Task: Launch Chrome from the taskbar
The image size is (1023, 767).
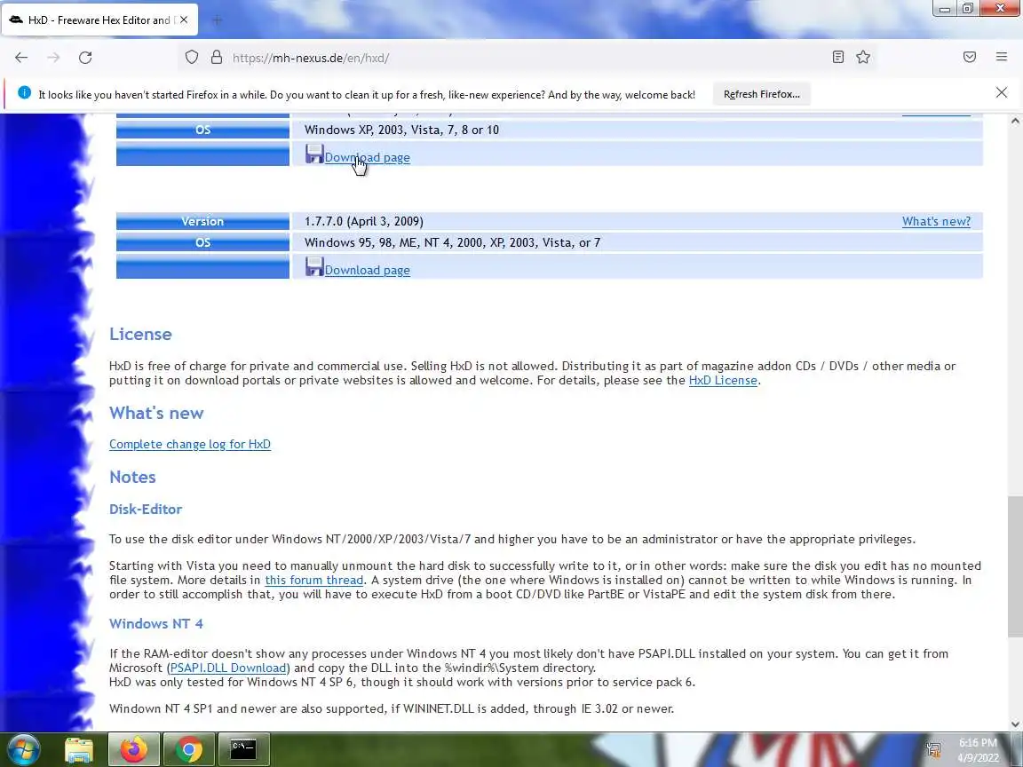Action: tap(188, 749)
